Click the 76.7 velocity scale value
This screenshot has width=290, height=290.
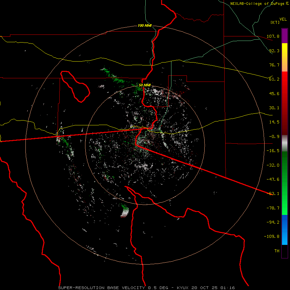pyautogui.click(x=274, y=65)
